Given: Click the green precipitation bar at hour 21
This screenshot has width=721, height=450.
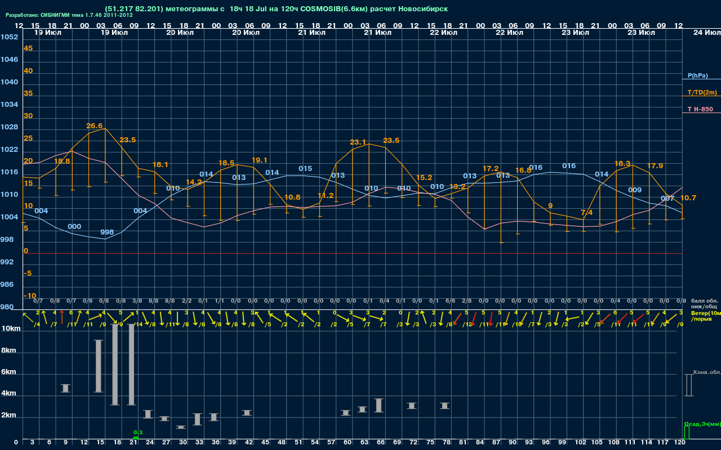Looking at the screenshot, I should 136,438.
